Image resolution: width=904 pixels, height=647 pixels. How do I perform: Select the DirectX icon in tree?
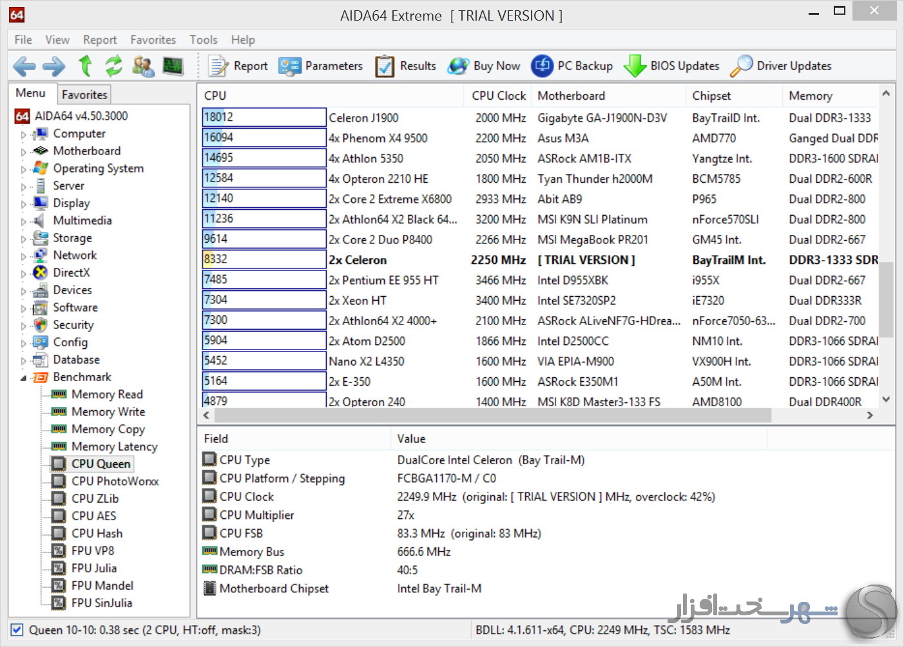coord(41,272)
